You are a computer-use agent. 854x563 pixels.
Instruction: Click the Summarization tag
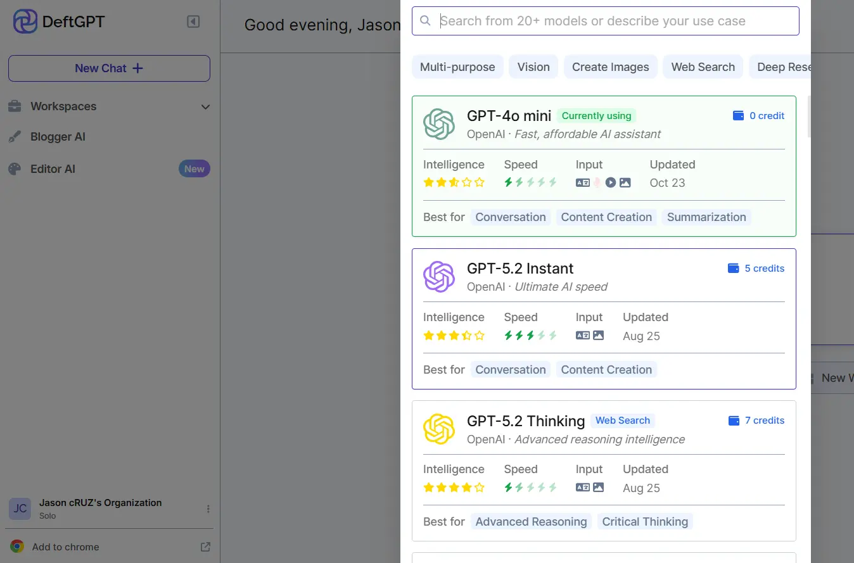[x=706, y=217]
